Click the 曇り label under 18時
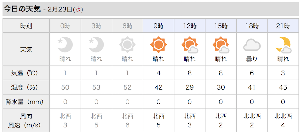Screen dimensions: 301x135 point(252,59)
